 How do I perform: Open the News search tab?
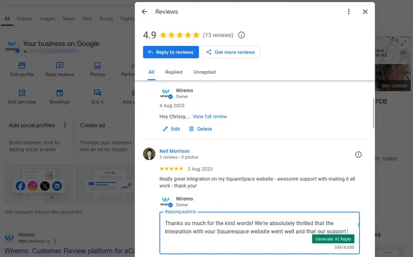coord(69,19)
